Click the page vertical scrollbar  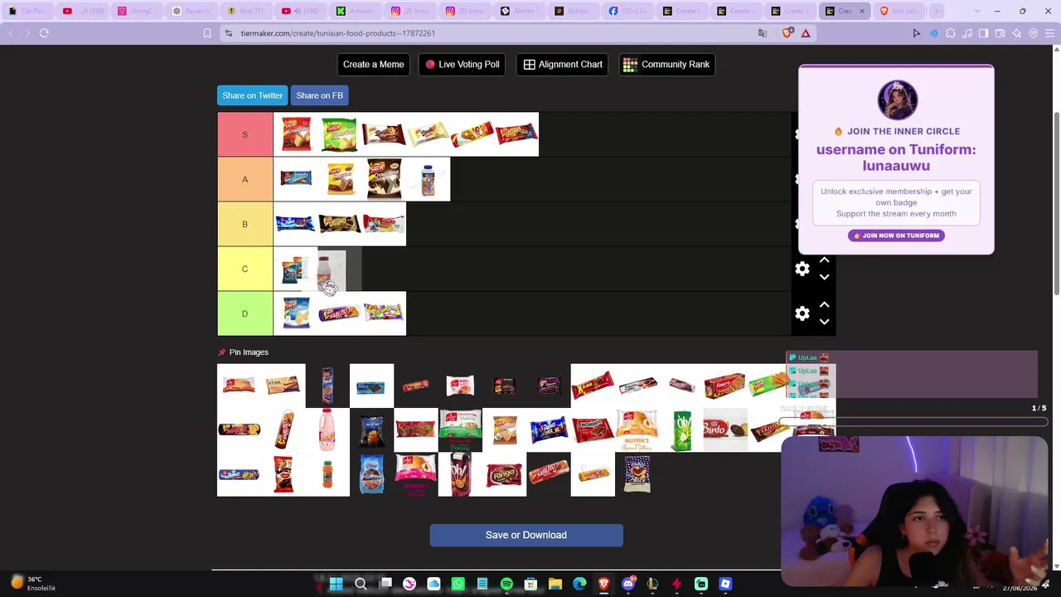coord(1056,203)
